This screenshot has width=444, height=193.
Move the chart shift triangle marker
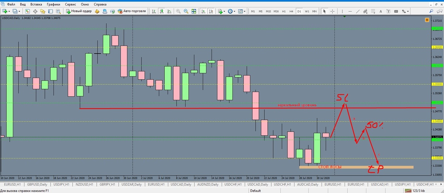[x=344, y=17]
